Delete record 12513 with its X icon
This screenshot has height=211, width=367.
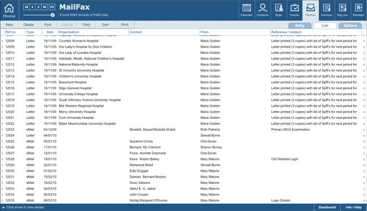(x=364, y=71)
